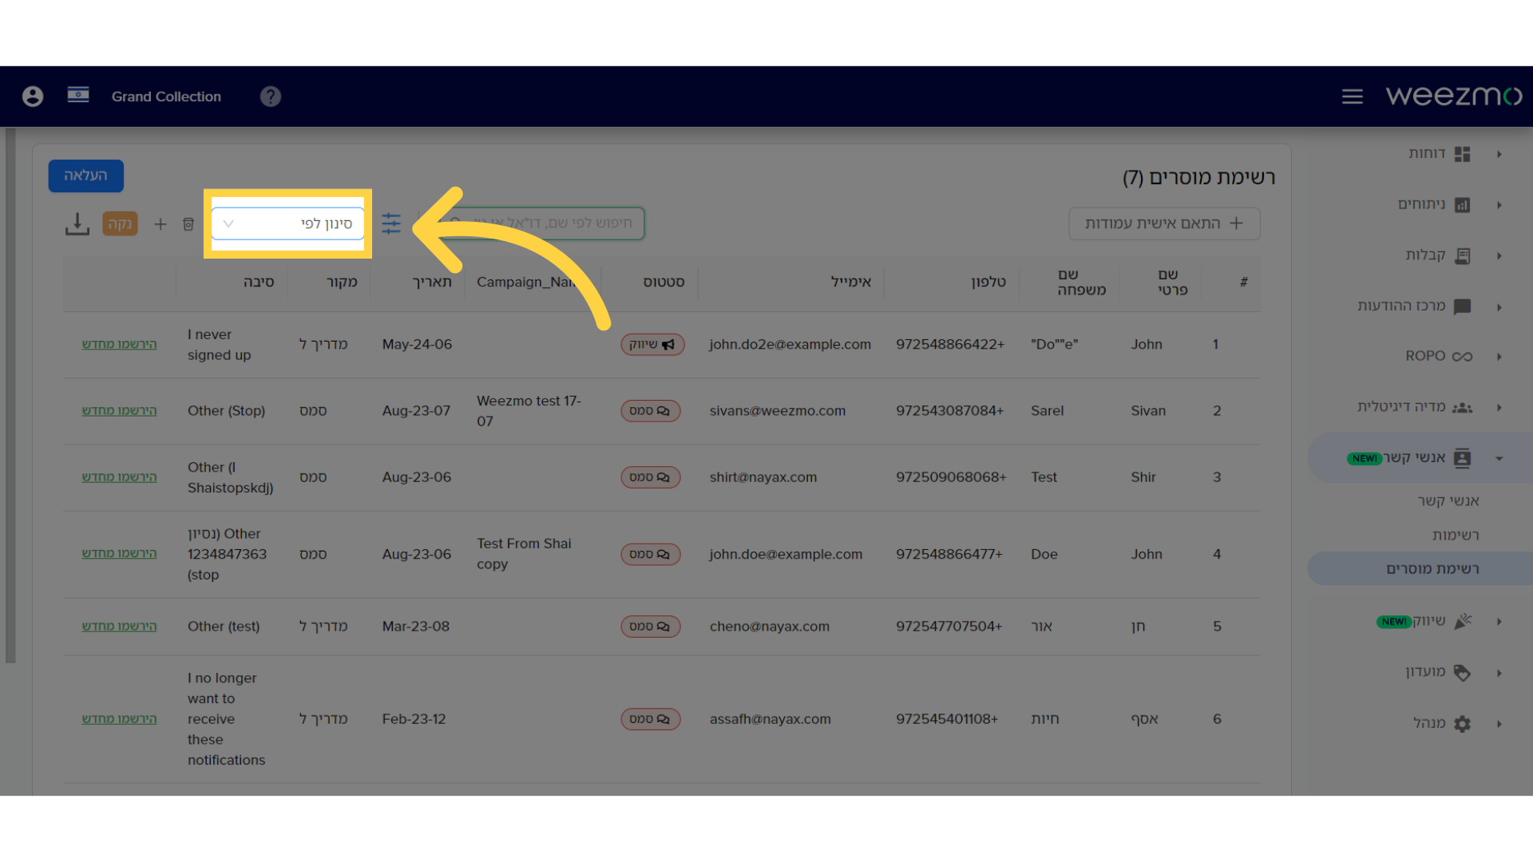The width and height of the screenshot is (1533, 862).
Task: Click הירשמו מחדש link for row 1
Action: pyautogui.click(x=118, y=343)
